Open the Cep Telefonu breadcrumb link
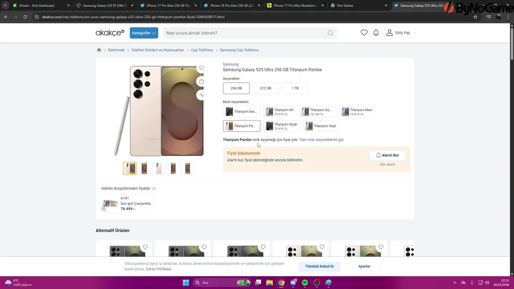The width and height of the screenshot is (514, 289). pyautogui.click(x=202, y=50)
